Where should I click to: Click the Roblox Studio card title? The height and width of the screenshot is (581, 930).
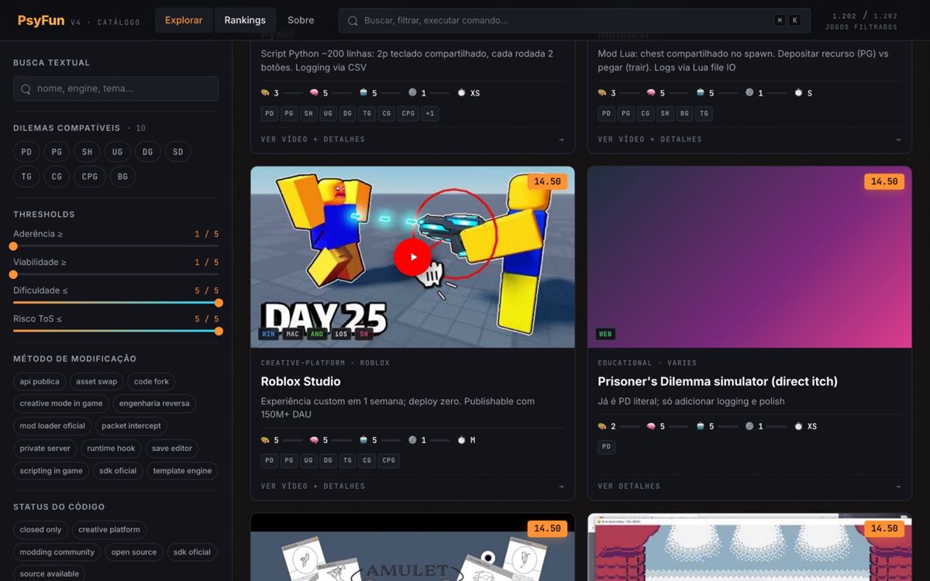point(301,382)
